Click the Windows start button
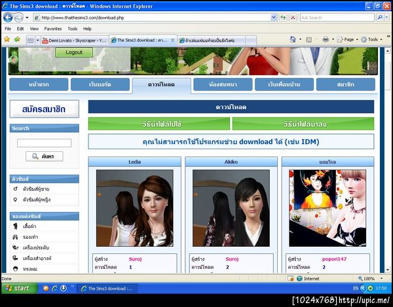This screenshot has width=393, height=307. click(x=19, y=288)
